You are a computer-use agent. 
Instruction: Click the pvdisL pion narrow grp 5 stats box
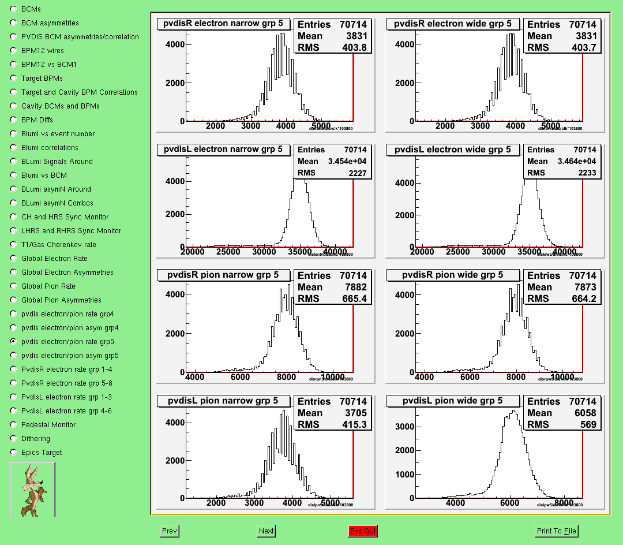click(333, 413)
